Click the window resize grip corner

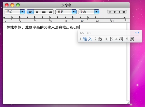pos(128,102)
